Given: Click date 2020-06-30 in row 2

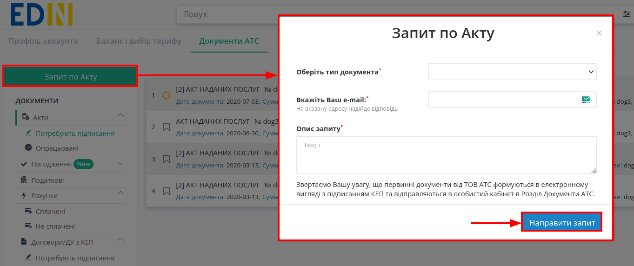Looking at the screenshot, I should (x=243, y=133).
